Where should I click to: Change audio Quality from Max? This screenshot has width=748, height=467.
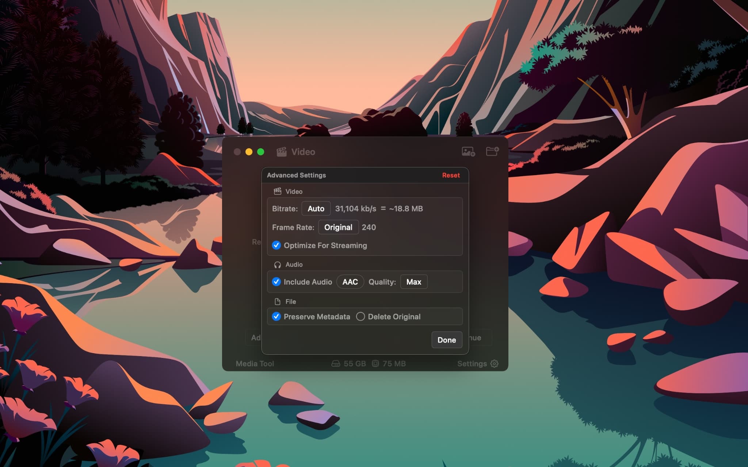pyautogui.click(x=414, y=282)
